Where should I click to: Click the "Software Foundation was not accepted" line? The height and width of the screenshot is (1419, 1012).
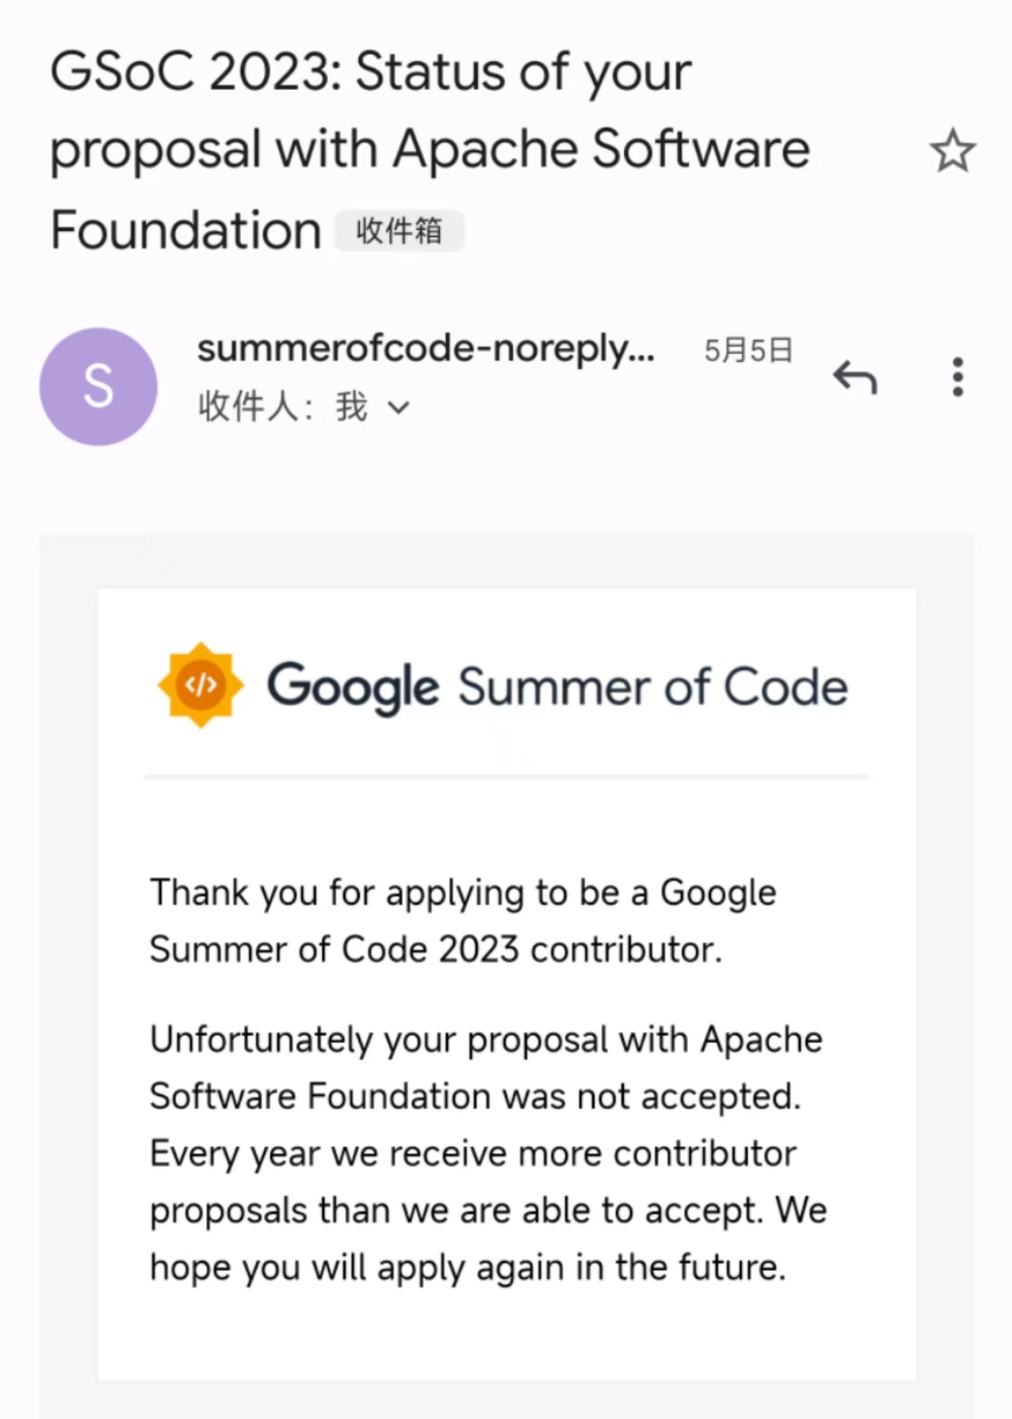tap(475, 1096)
